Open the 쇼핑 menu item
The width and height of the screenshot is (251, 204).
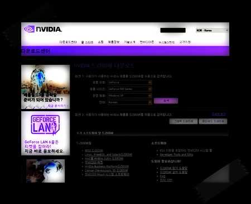click(101, 42)
